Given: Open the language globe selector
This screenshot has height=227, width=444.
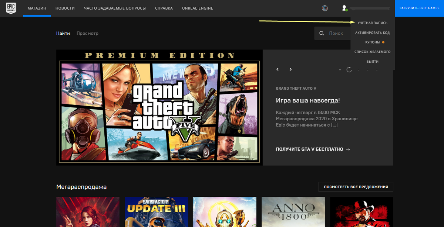Looking at the screenshot, I should (x=325, y=8).
